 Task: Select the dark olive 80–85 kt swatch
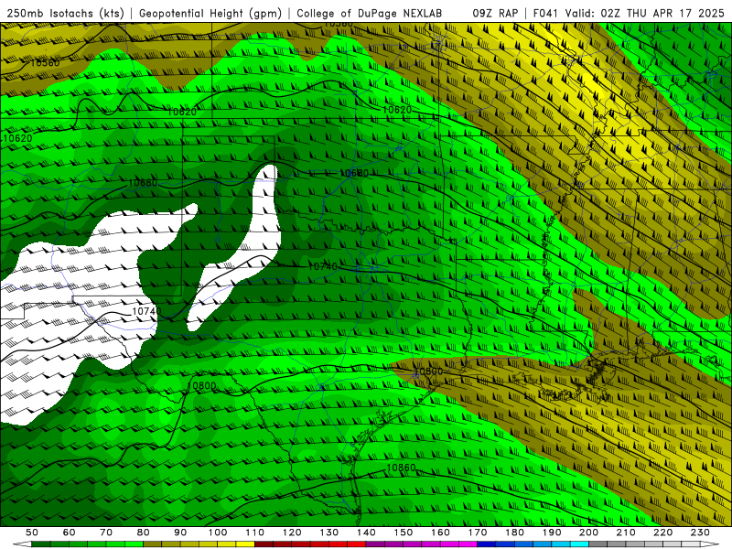pos(153,544)
